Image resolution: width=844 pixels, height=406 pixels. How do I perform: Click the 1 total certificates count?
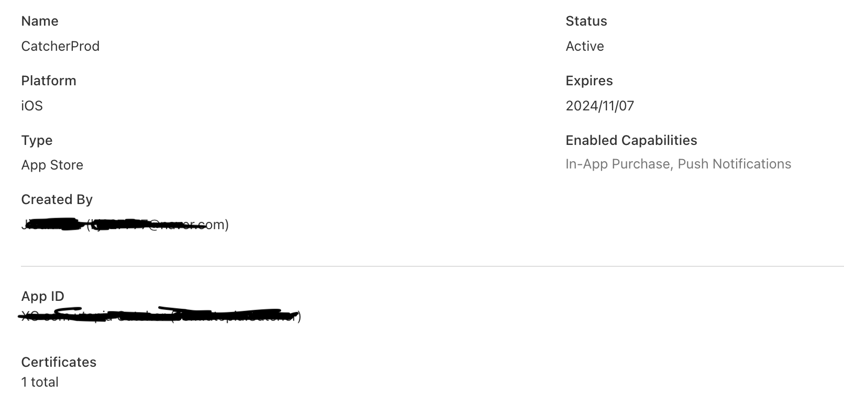click(x=40, y=382)
